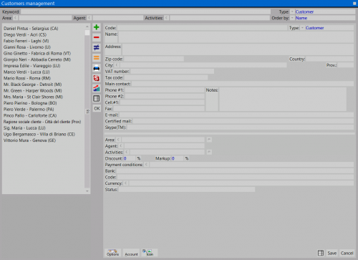Select customer Giorgio Neri - Abbadia Cerreto

tap(37, 59)
